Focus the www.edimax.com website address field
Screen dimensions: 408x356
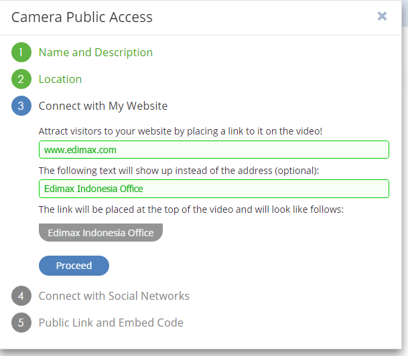[214, 150]
